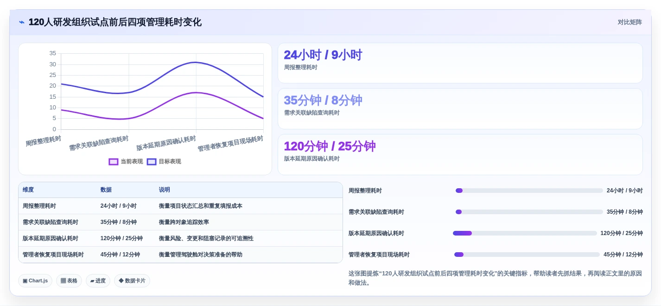
Task: Click the dashboard title 120人研发组织试点前后四项管理耗时变化
Action: (x=115, y=22)
